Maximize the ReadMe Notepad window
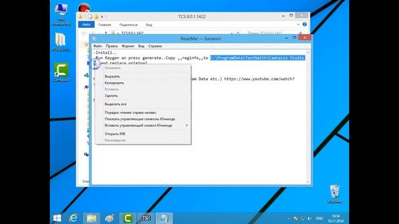399x224 pixels. coord(294,38)
